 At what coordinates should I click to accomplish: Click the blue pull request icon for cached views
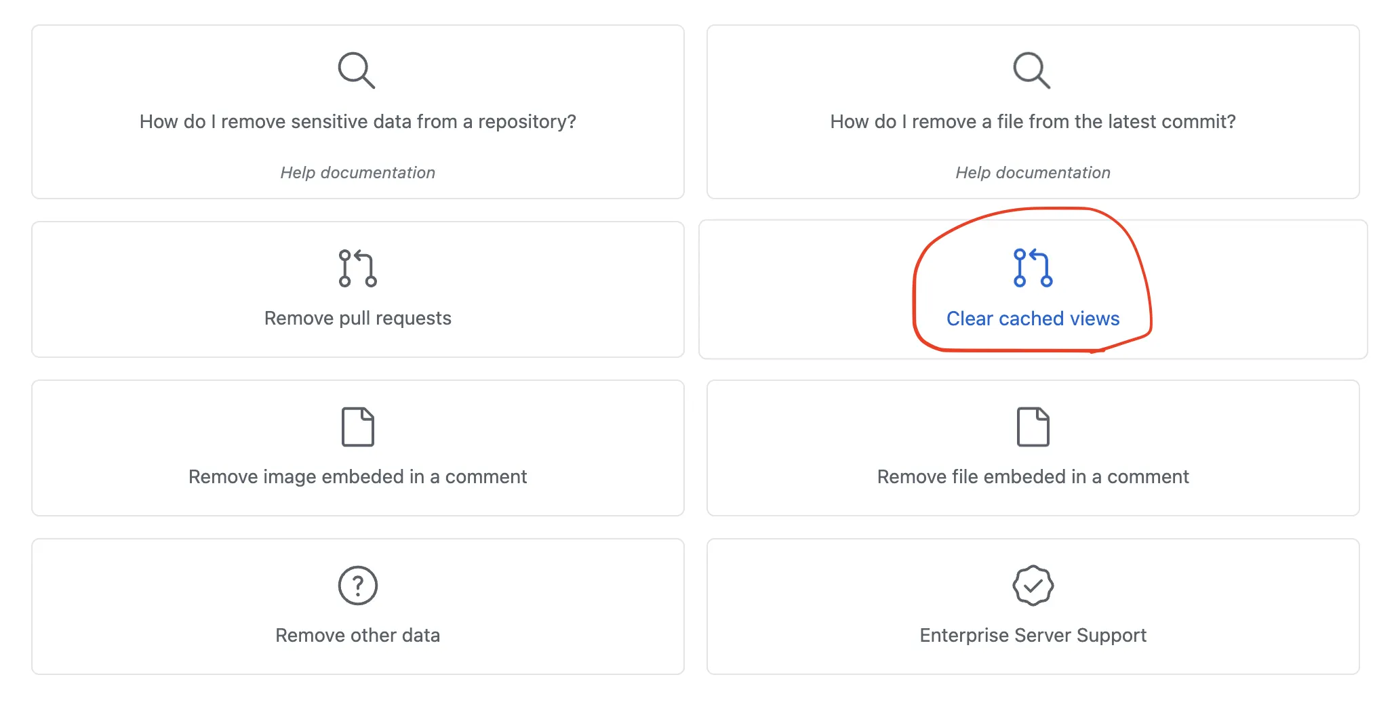(1033, 268)
